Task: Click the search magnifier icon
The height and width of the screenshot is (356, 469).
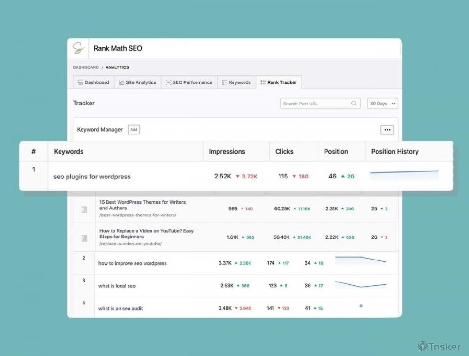Action: pos(354,104)
